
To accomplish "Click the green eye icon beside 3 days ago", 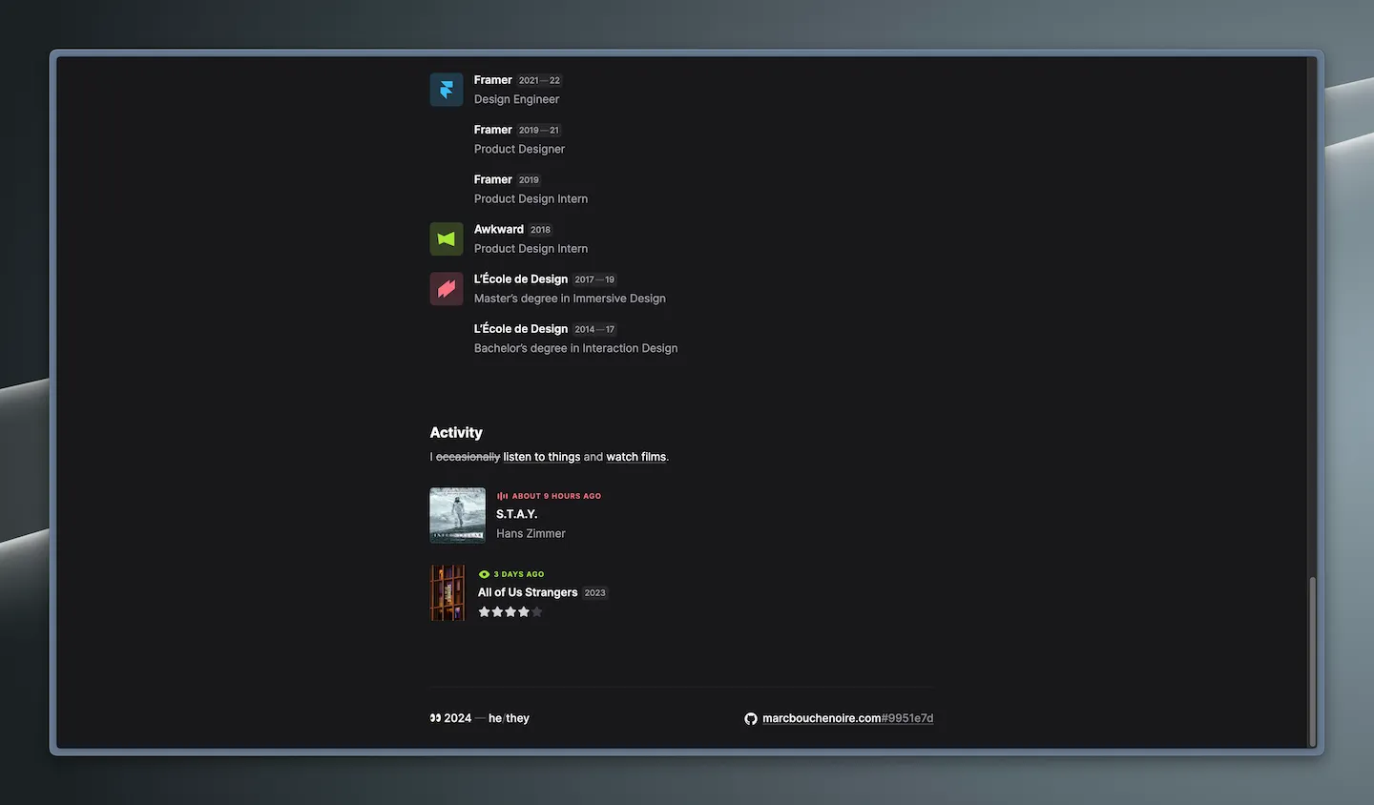I will 484,574.
